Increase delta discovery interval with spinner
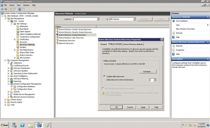This screenshot has width=210, height=128. (x=155, y=79)
